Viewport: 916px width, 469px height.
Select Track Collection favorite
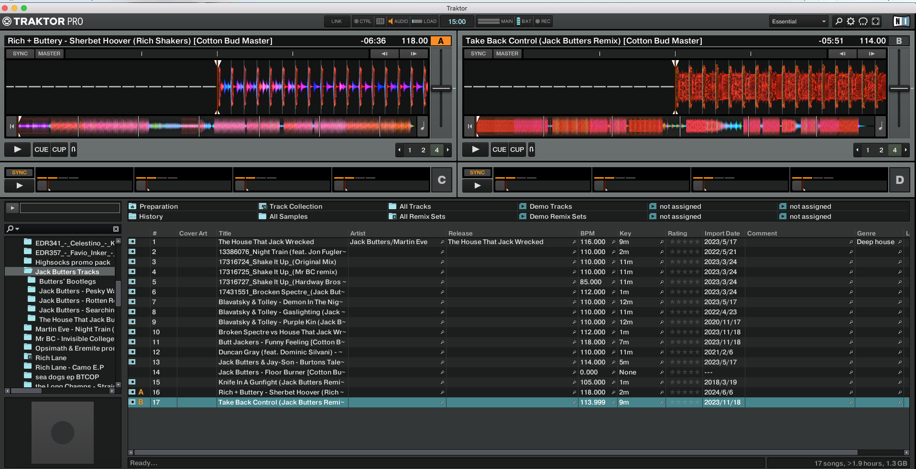pos(295,206)
